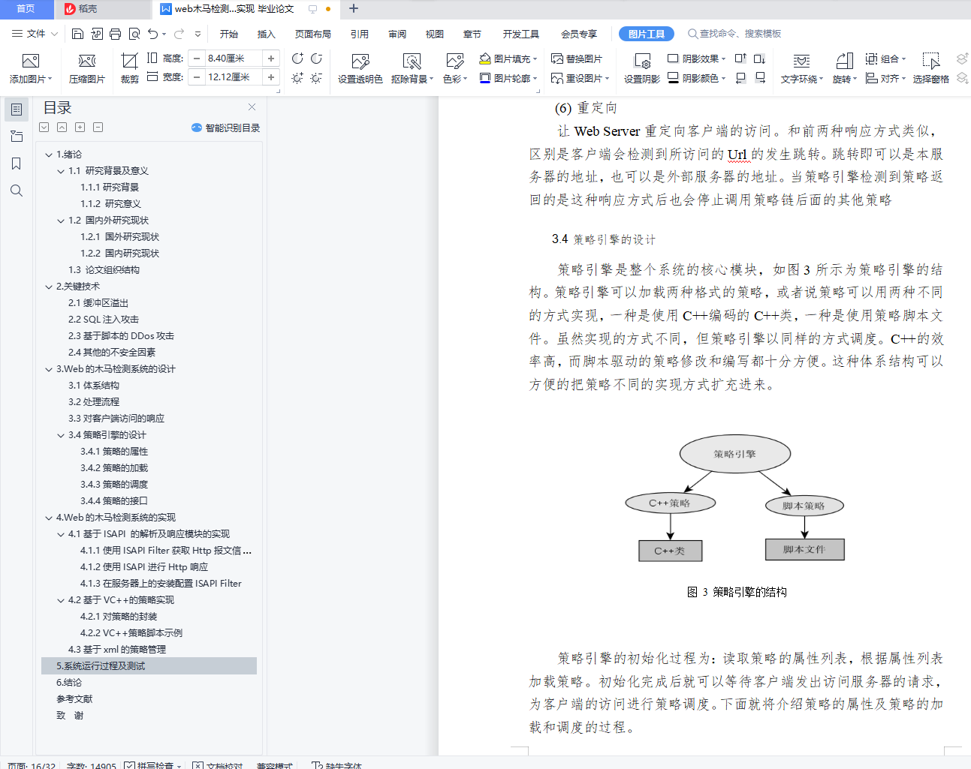Click the 替换图片 replace picture button
This screenshot has height=769, width=971.
point(577,59)
